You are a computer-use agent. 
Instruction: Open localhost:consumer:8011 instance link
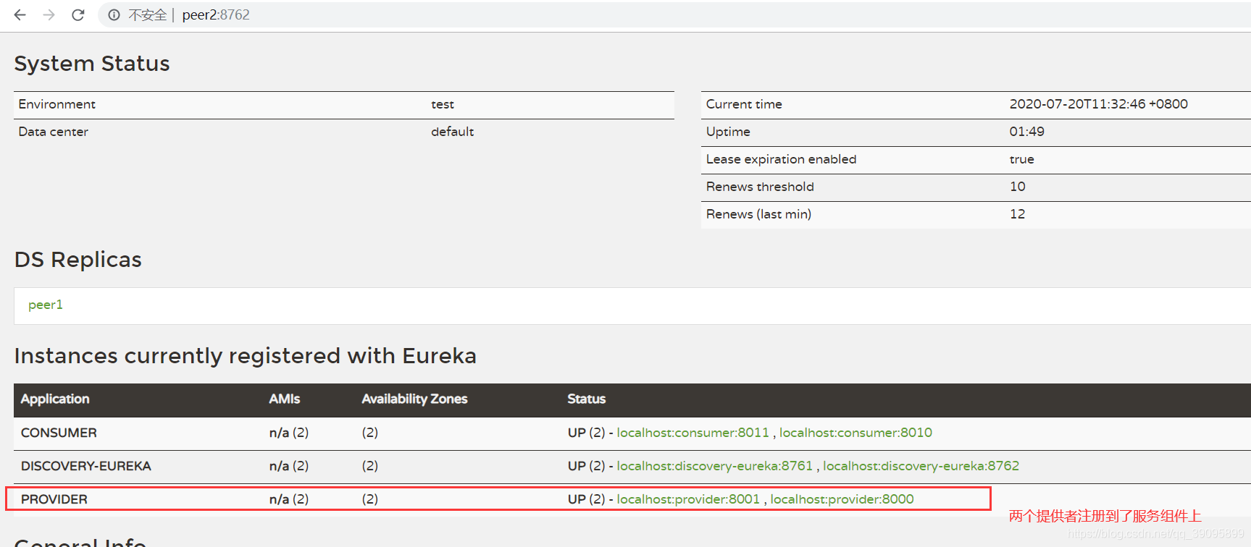coord(693,433)
